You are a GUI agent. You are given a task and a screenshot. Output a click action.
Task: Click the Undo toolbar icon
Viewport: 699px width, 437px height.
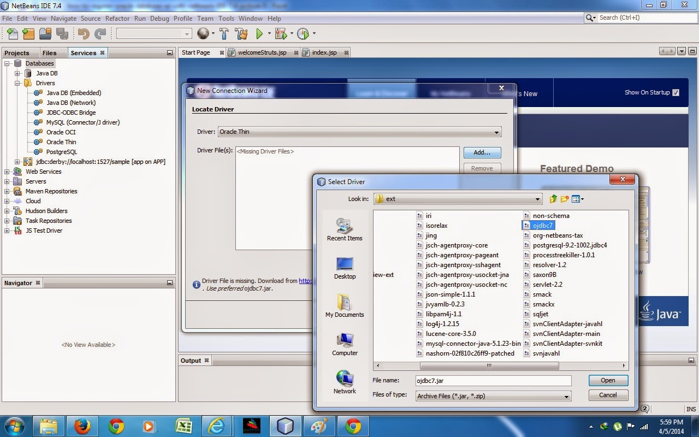pyautogui.click(x=84, y=34)
